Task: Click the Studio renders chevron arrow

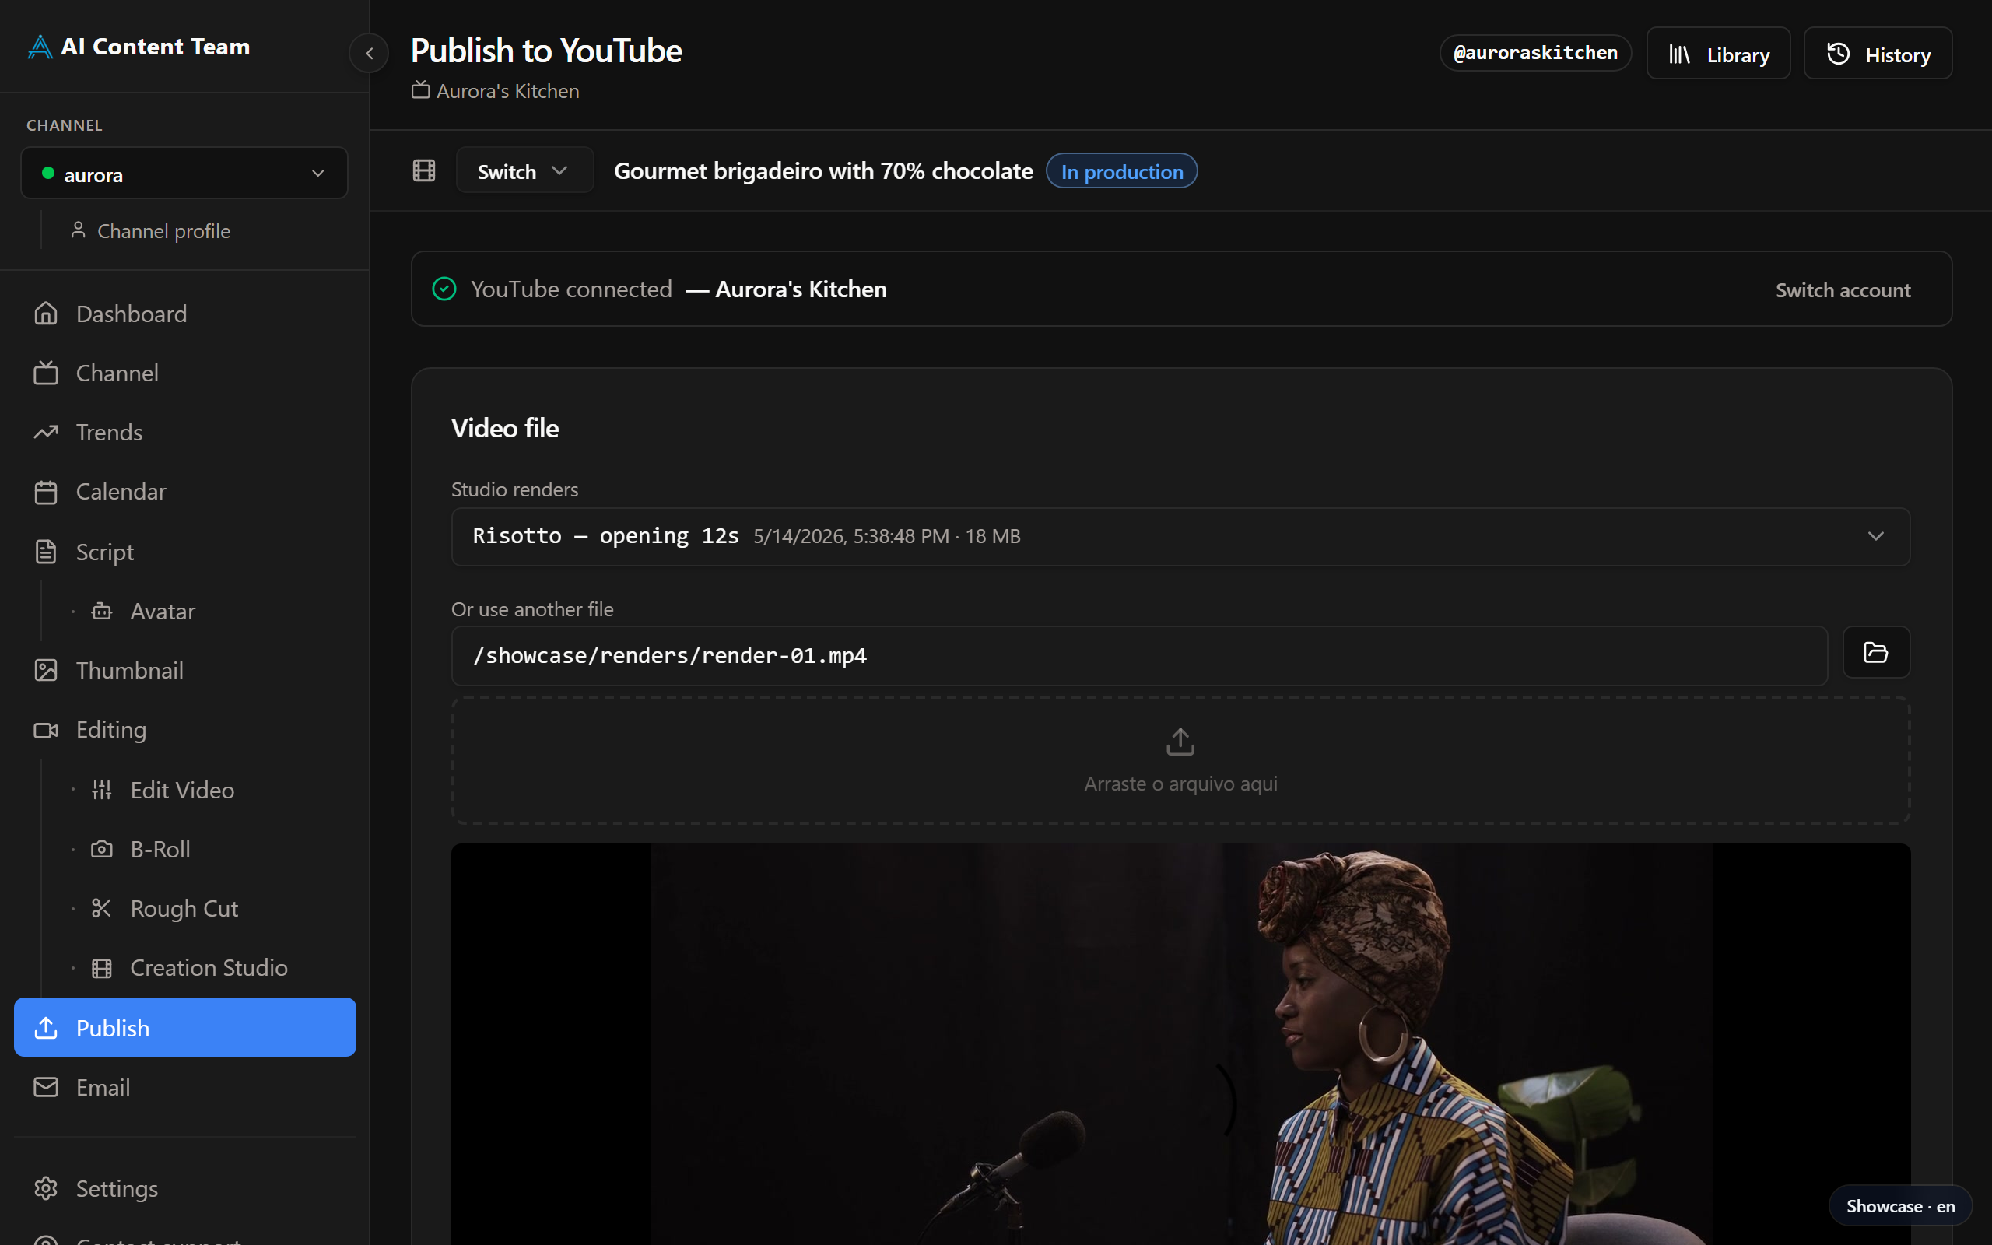Action: [1875, 536]
